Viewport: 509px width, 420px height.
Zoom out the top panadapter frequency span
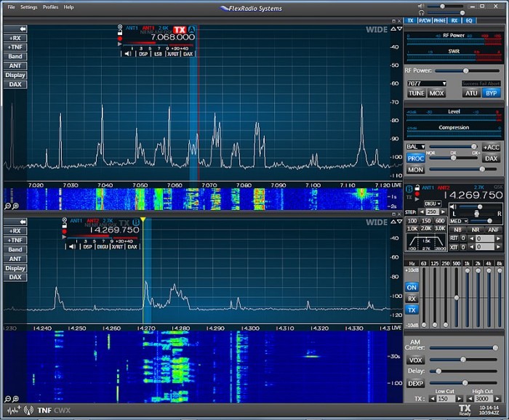point(7,206)
